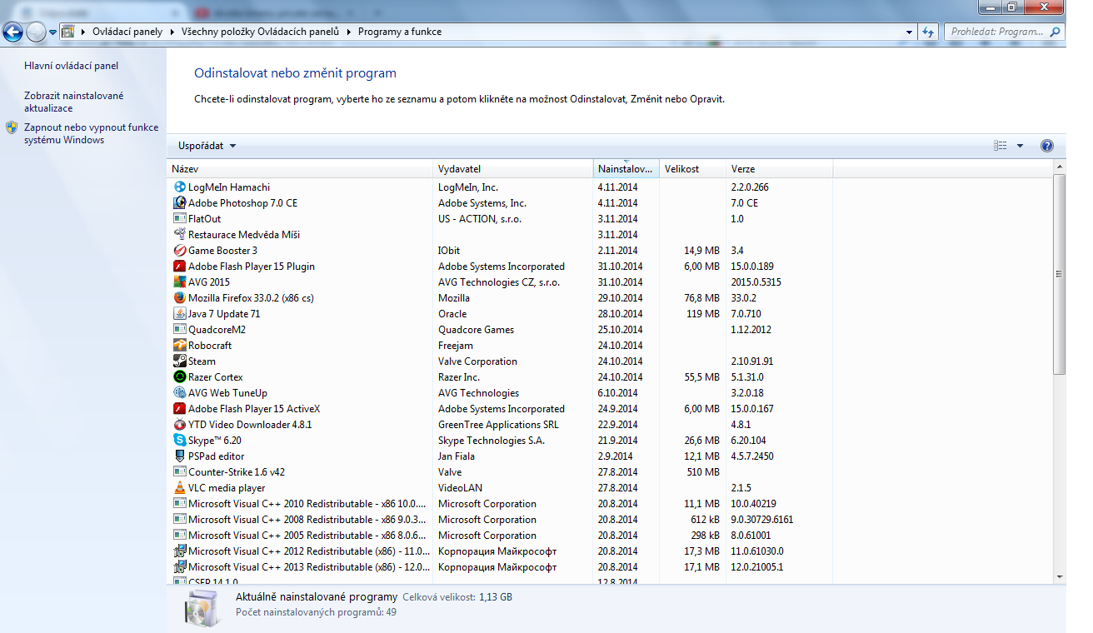Click the Counter-Strike 1.6 v42 icon
1093x633 pixels.
(179, 472)
